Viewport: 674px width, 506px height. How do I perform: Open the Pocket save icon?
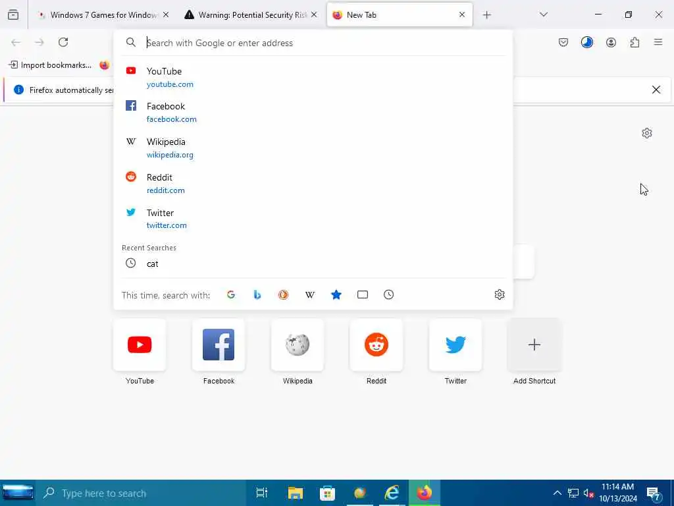tap(563, 42)
